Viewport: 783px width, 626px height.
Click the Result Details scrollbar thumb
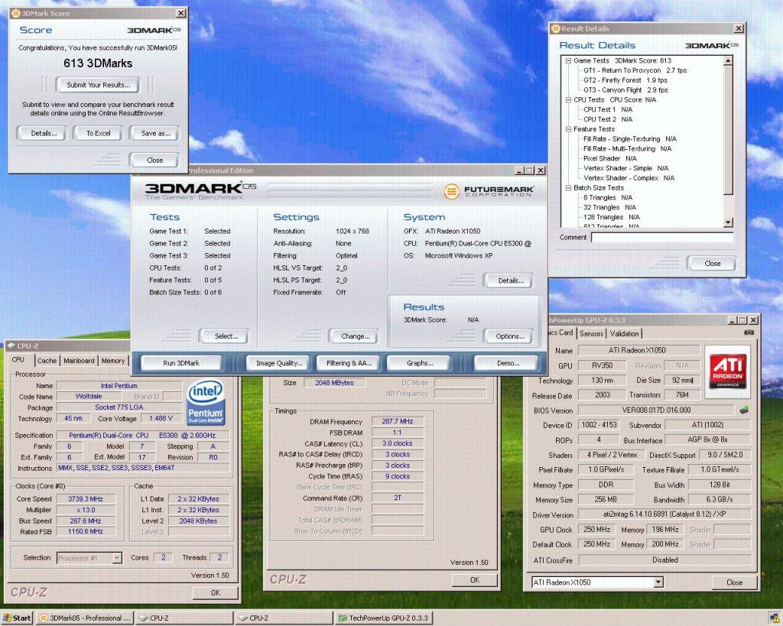coord(728,130)
